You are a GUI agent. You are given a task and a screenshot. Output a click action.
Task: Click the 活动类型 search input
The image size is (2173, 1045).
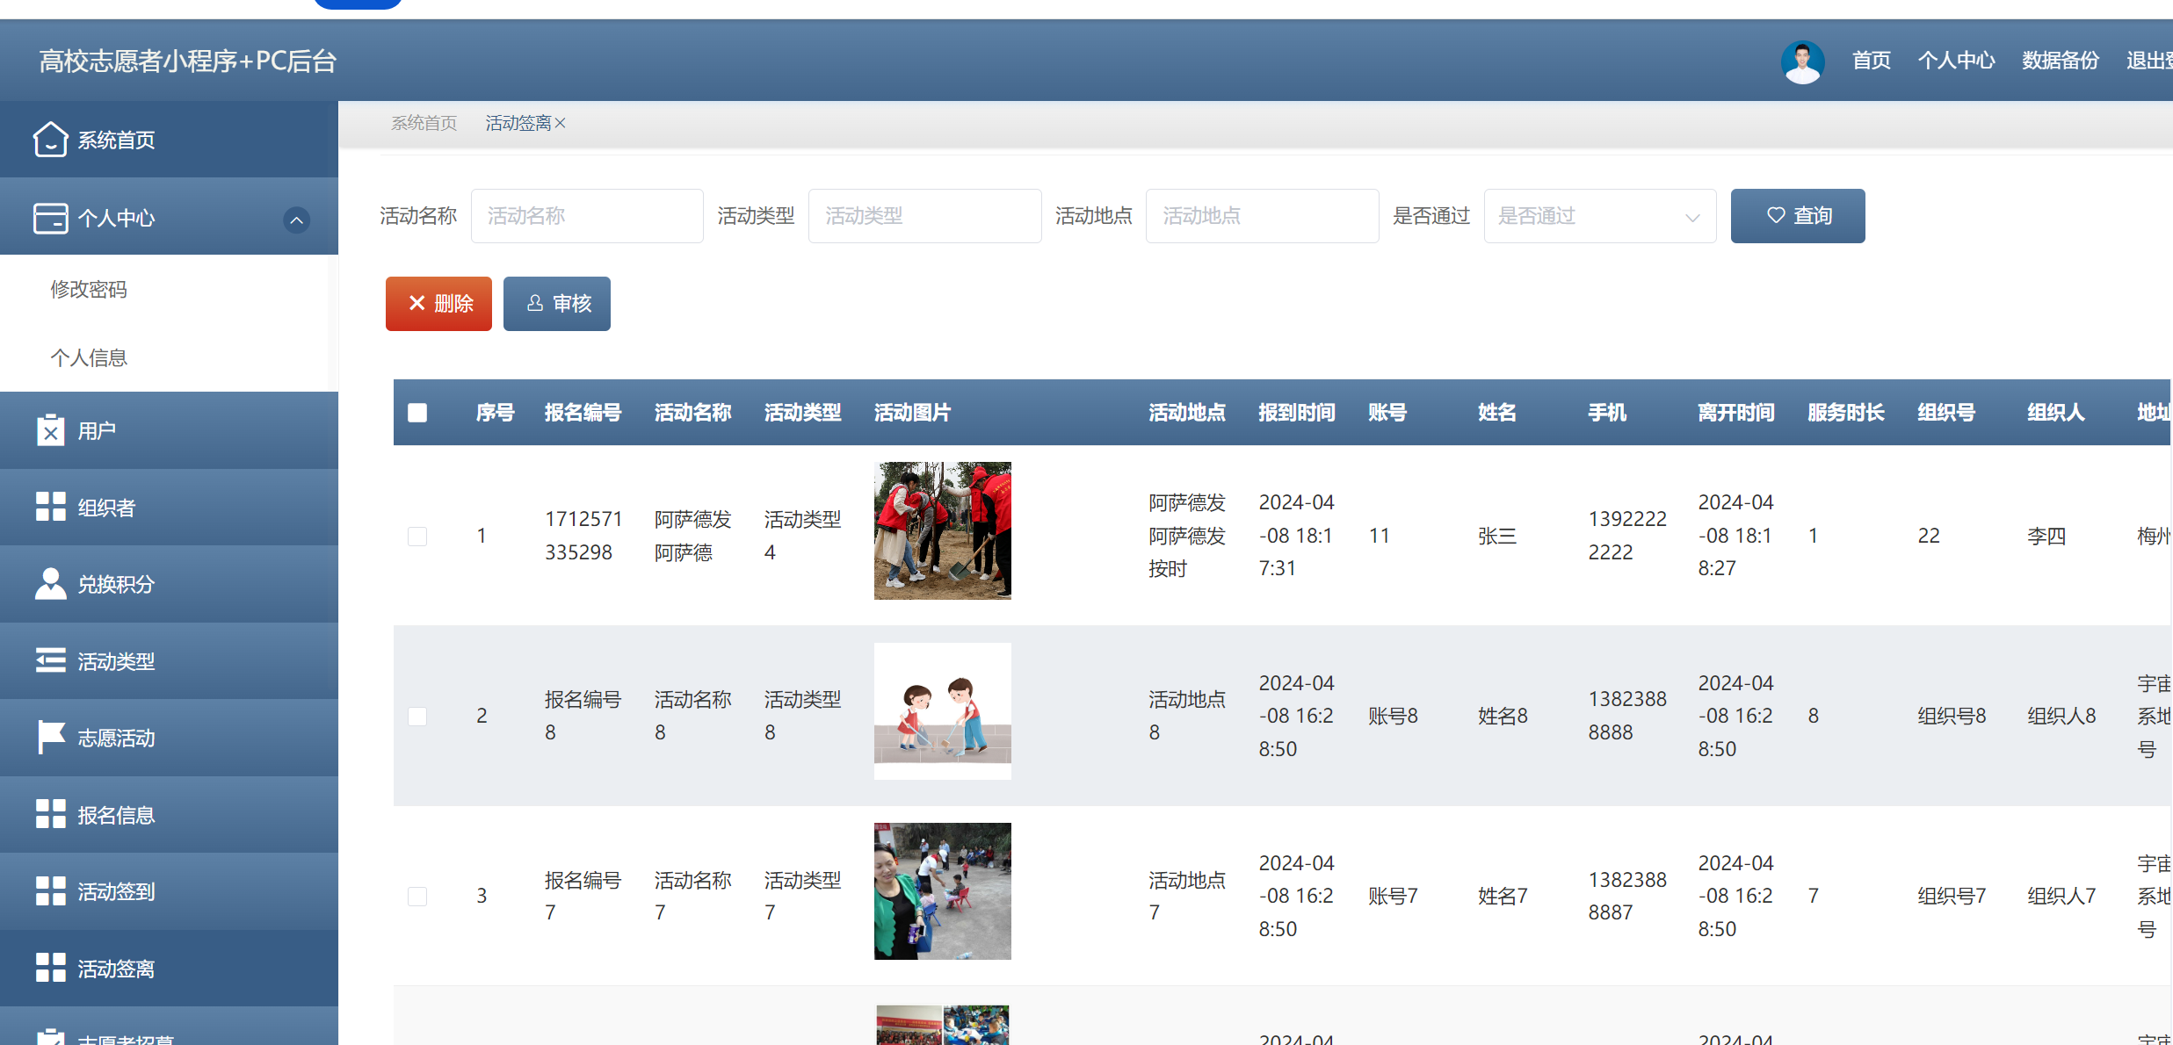(x=924, y=216)
